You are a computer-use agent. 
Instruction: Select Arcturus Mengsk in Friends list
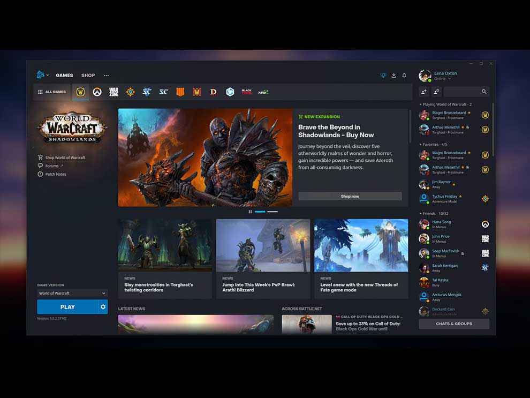point(453,297)
